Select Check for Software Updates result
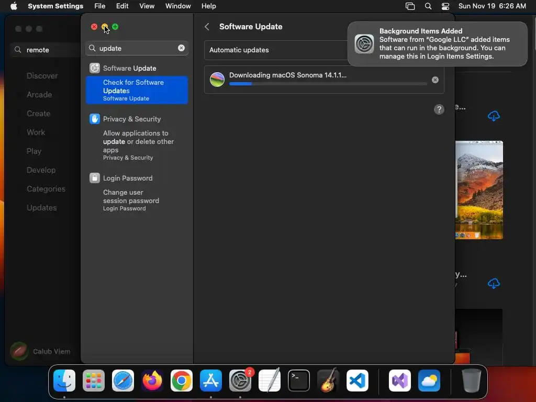 click(137, 90)
